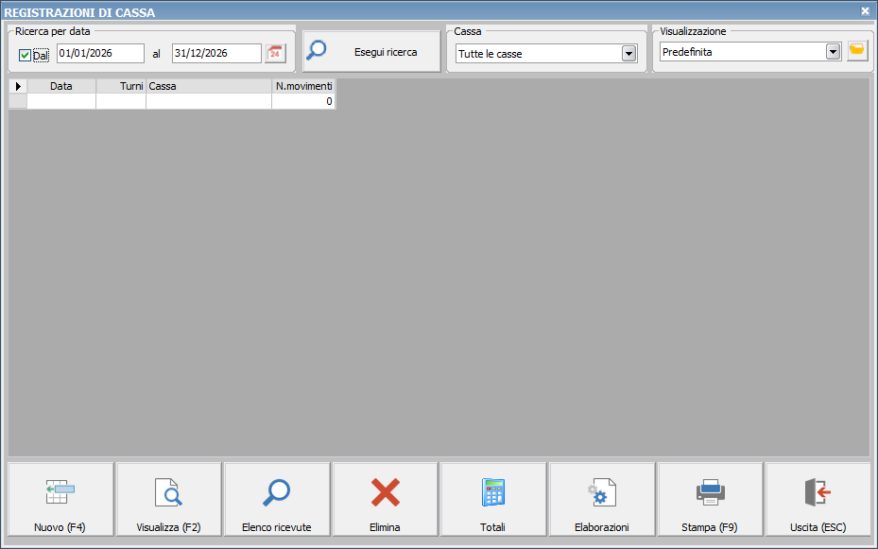This screenshot has height=549, width=878.
Task: Click the start date field 01/01/2026
Action: click(x=100, y=53)
